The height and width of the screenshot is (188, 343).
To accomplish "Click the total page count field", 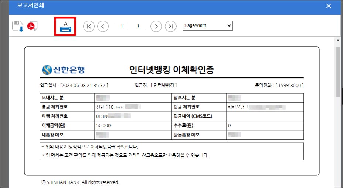I will click(138, 26).
